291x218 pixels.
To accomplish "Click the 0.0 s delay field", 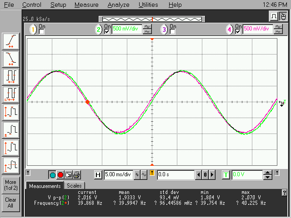I will (176, 175).
